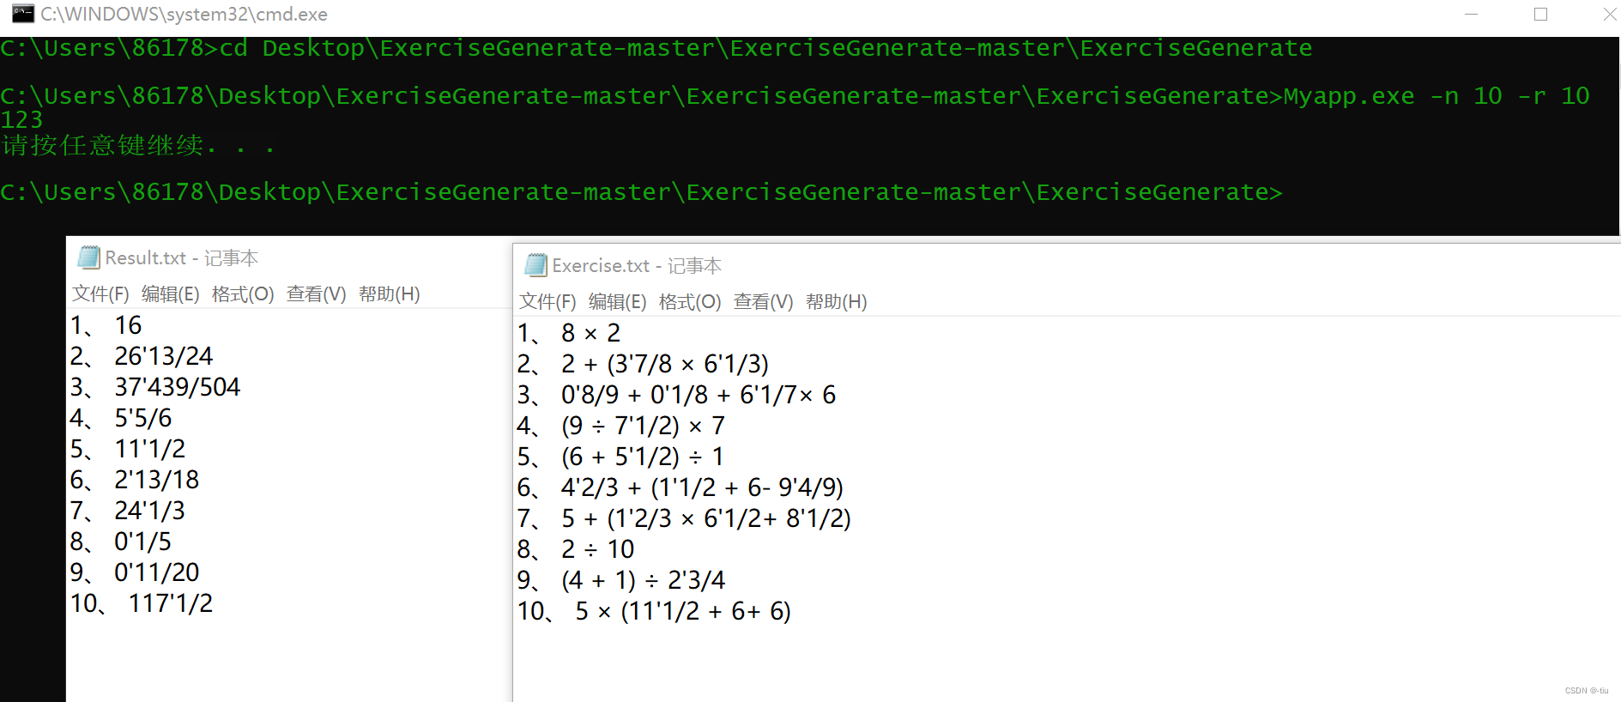Click exercise 5 × (11'1/2 + 6+ 6)
The height and width of the screenshot is (702, 1621).
pos(683,611)
